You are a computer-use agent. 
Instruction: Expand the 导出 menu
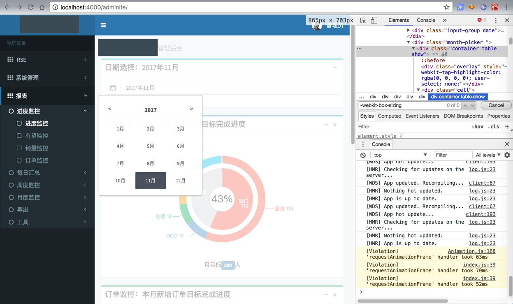pyautogui.click(x=85, y=210)
